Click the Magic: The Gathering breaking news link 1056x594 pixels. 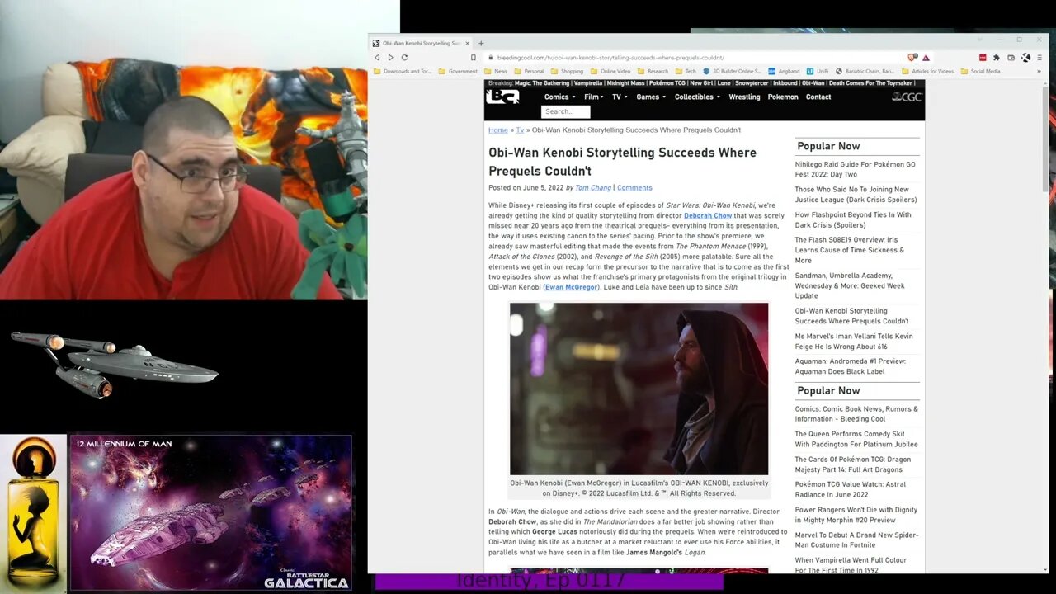point(543,83)
